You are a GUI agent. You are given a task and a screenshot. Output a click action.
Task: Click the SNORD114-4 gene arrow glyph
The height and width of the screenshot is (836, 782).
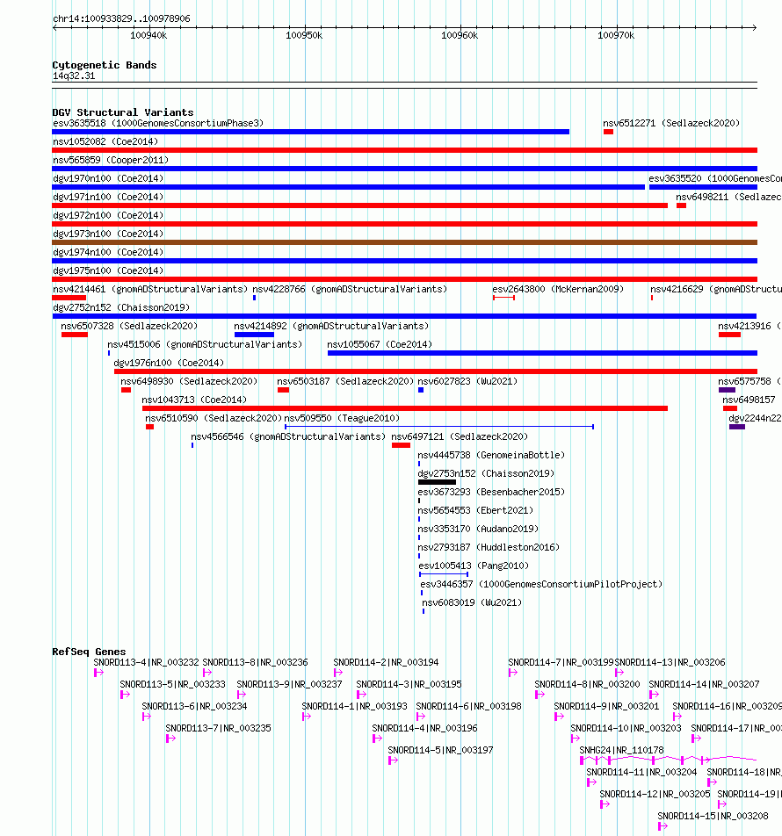pos(377,739)
